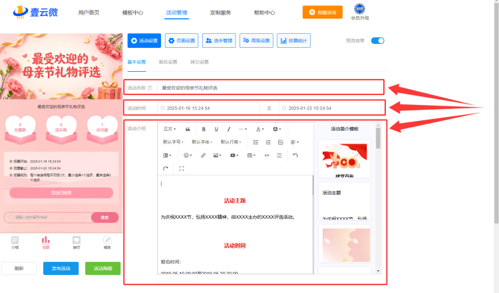The width and height of the screenshot is (499, 293).
Task: Open the 报名 icon in phone preview
Action: click(107, 243)
